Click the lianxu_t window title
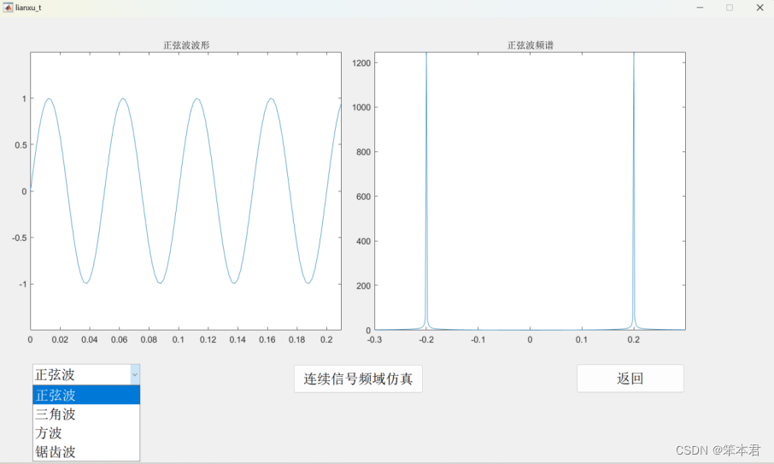 28,8
